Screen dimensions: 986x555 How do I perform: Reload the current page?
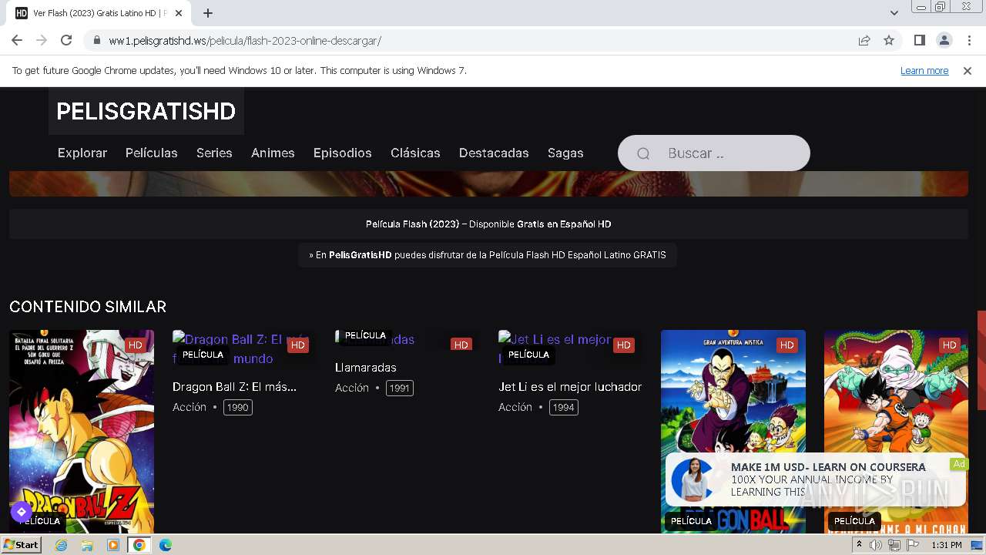pyautogui.click(x=66, y=40)
